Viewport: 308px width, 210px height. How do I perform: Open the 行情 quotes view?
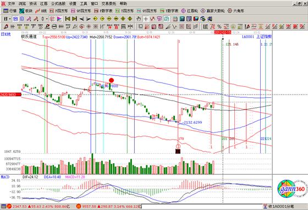(x=10, y=11)
